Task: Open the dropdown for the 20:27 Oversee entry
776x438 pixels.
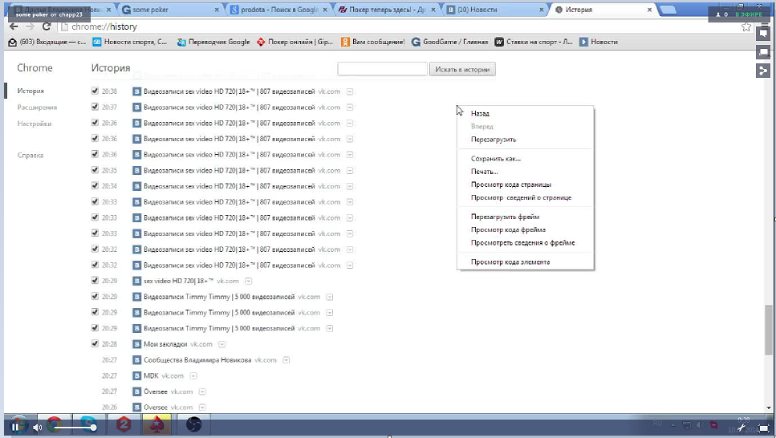Action: point(202,392)
